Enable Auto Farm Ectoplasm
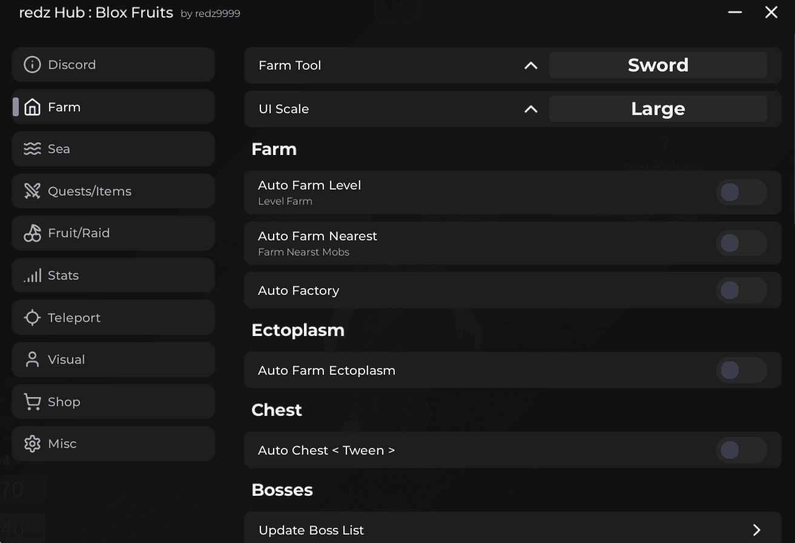Image resolution: width=795 pixels, height=543 pixels. click(x=741, y=370)
